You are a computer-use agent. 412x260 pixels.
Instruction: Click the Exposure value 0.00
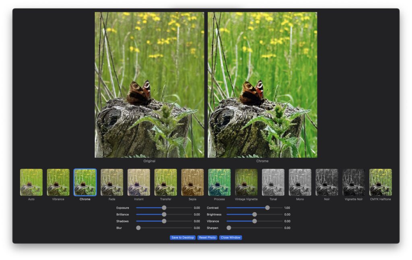click(197, 208)
